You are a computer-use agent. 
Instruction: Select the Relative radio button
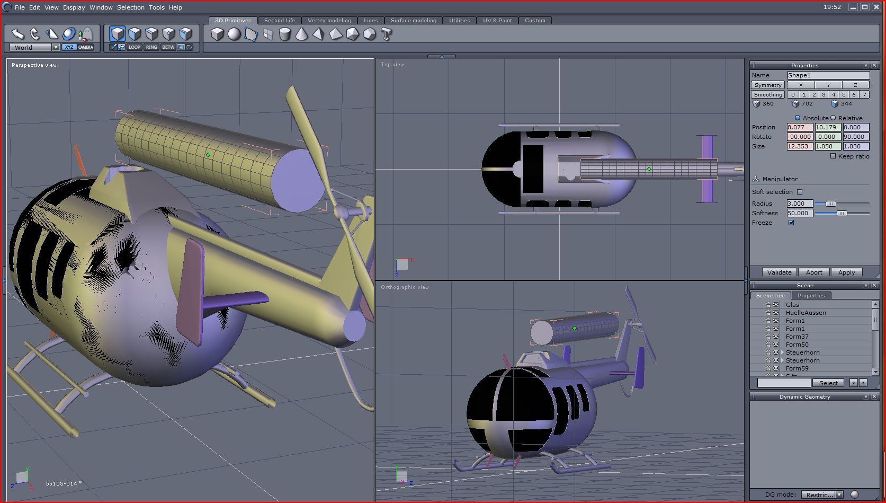(x=833, y=118)
